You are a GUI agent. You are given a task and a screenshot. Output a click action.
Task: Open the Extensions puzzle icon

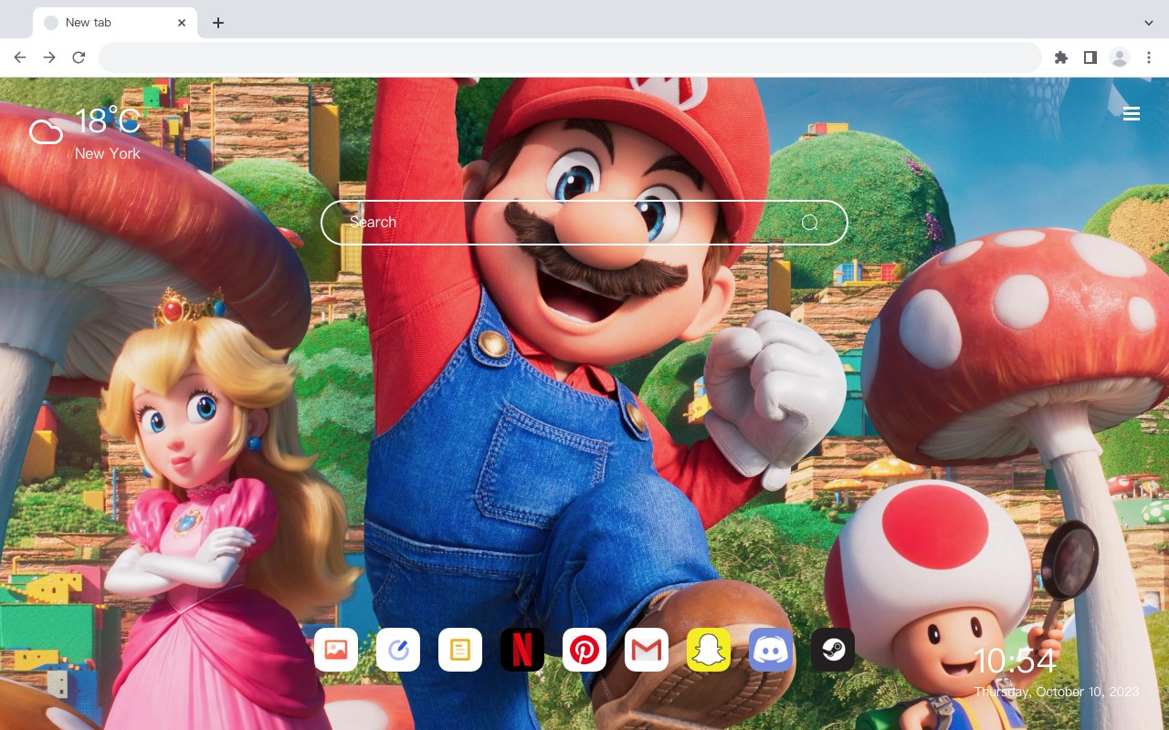pyautogui.click(x=1060, y=57)
